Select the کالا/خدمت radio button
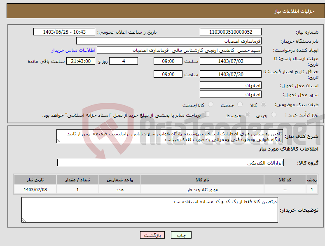This screenshot has width=325, height=246. point(210,104)
